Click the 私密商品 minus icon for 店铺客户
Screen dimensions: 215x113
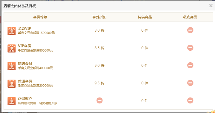(190, 100)
